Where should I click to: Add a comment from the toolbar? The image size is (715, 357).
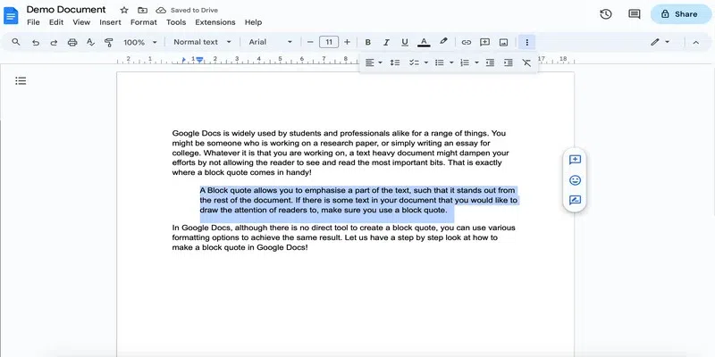[484, 42]
